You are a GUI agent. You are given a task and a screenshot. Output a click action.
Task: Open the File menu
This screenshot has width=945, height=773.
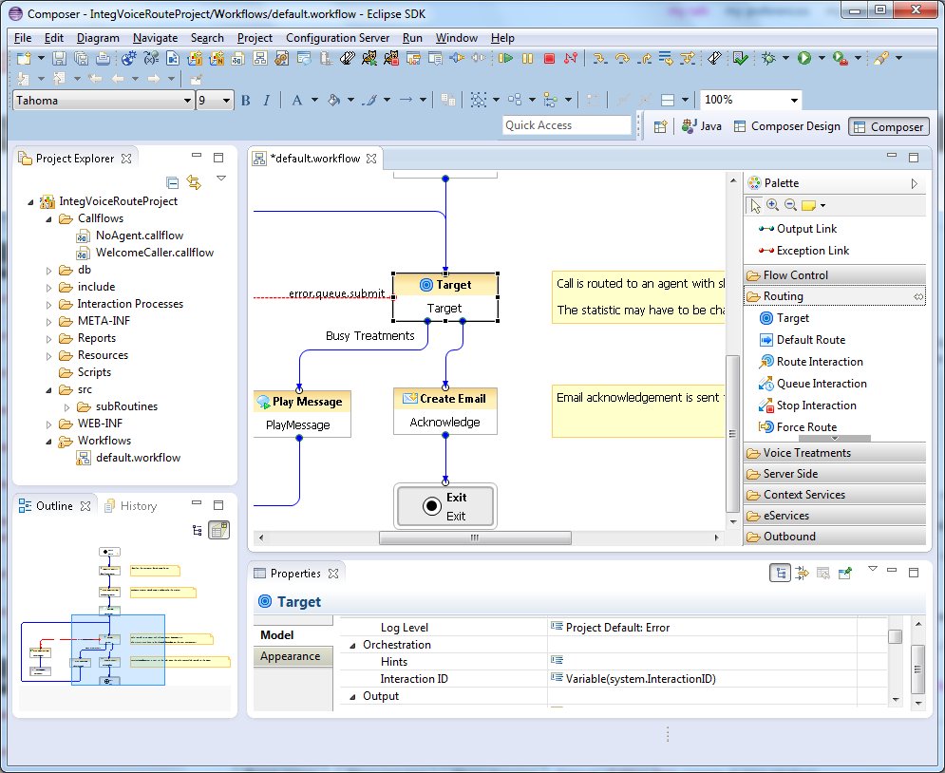[x=23, y=38]
